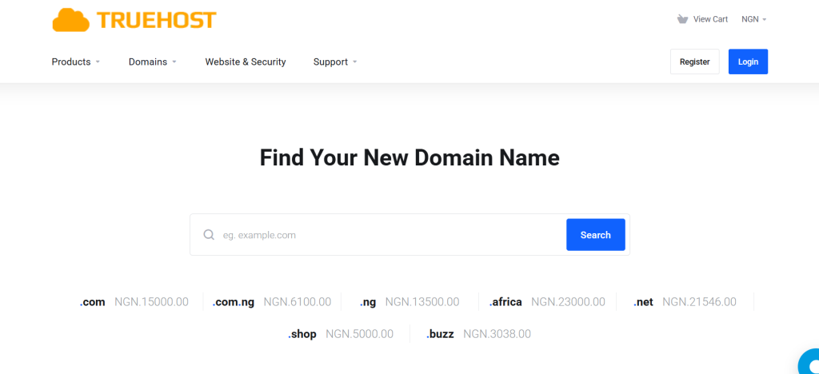Open the Support dropdown menu
Viewport: 819px width, 374px height.
click(335, 62)
